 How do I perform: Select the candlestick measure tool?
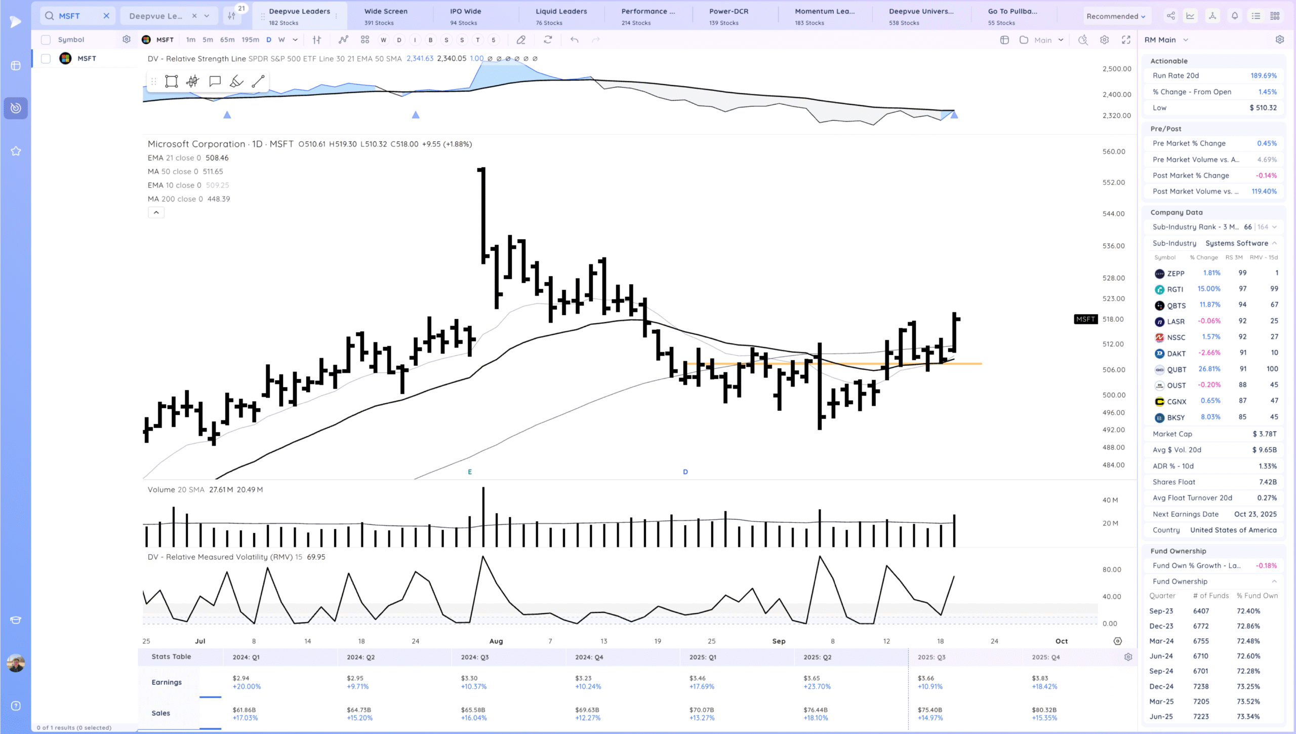click(192, 82)
